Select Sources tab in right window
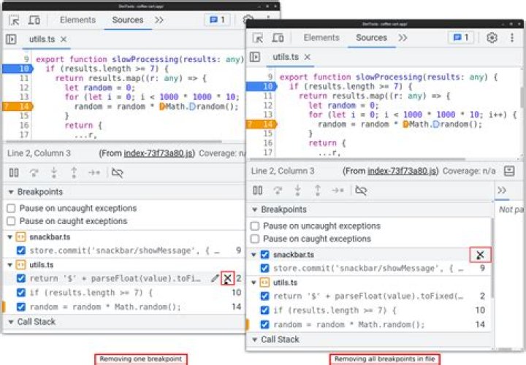The width and height of the screenshot is (526, 365). [371, 38]
